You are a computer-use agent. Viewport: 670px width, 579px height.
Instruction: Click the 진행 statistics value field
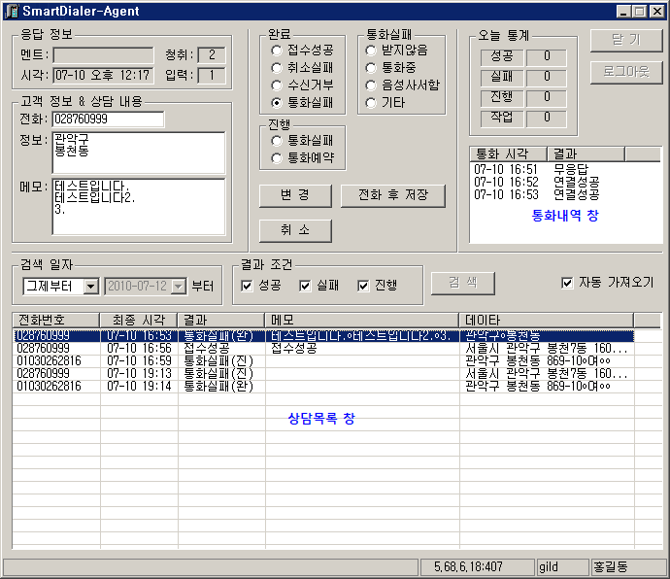(547, 98)
